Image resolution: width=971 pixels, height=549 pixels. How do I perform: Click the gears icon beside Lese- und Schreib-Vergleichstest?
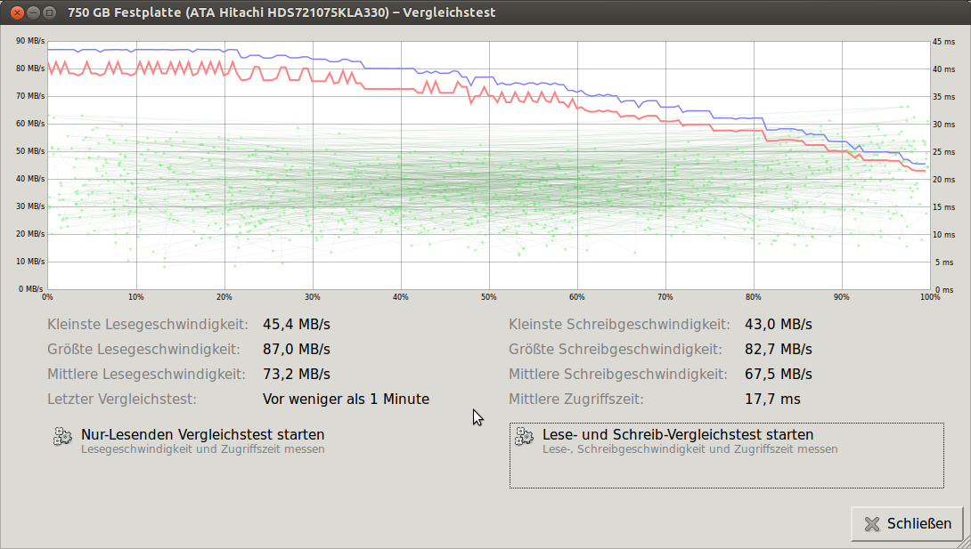click(x=524, y=436)
